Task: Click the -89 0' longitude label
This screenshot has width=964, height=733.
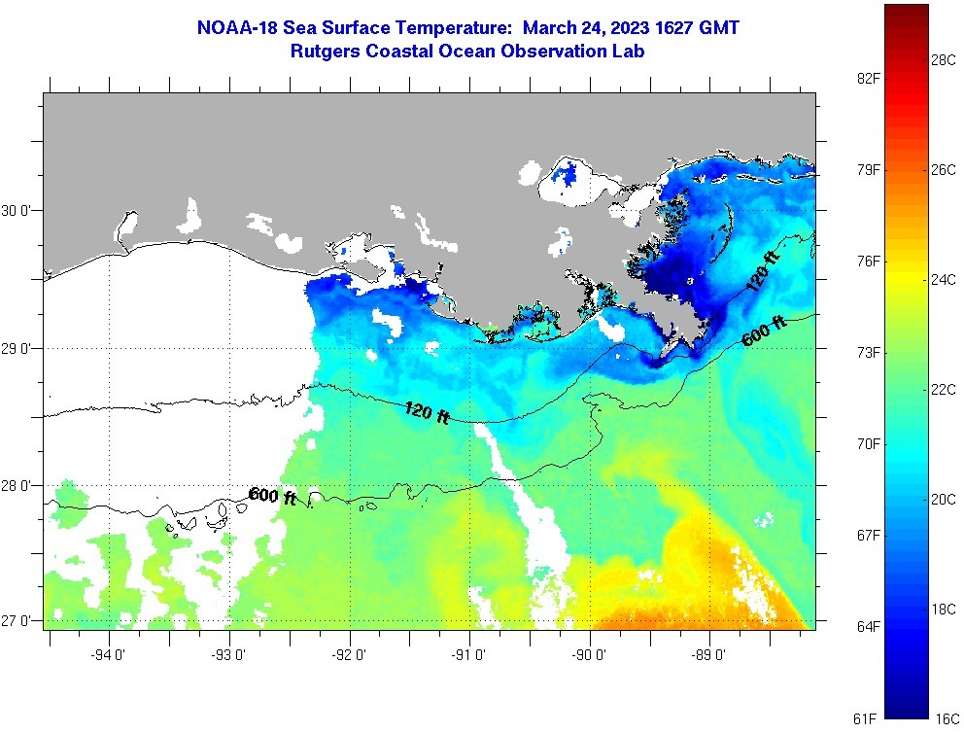Action: click(x=708, y=655)
